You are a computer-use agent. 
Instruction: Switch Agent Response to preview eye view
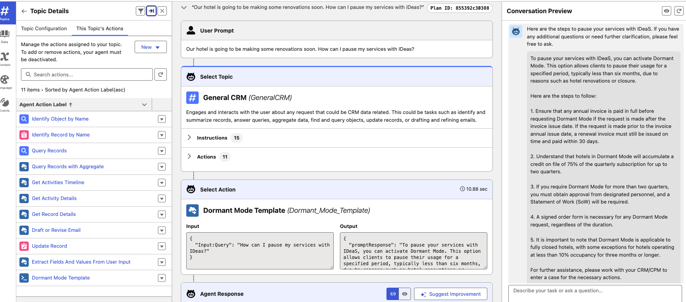(x=405, y=294)
